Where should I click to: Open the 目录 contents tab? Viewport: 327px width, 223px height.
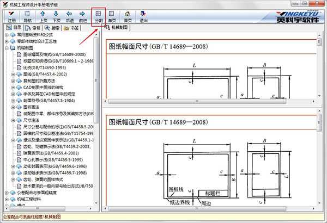(14, 28)
